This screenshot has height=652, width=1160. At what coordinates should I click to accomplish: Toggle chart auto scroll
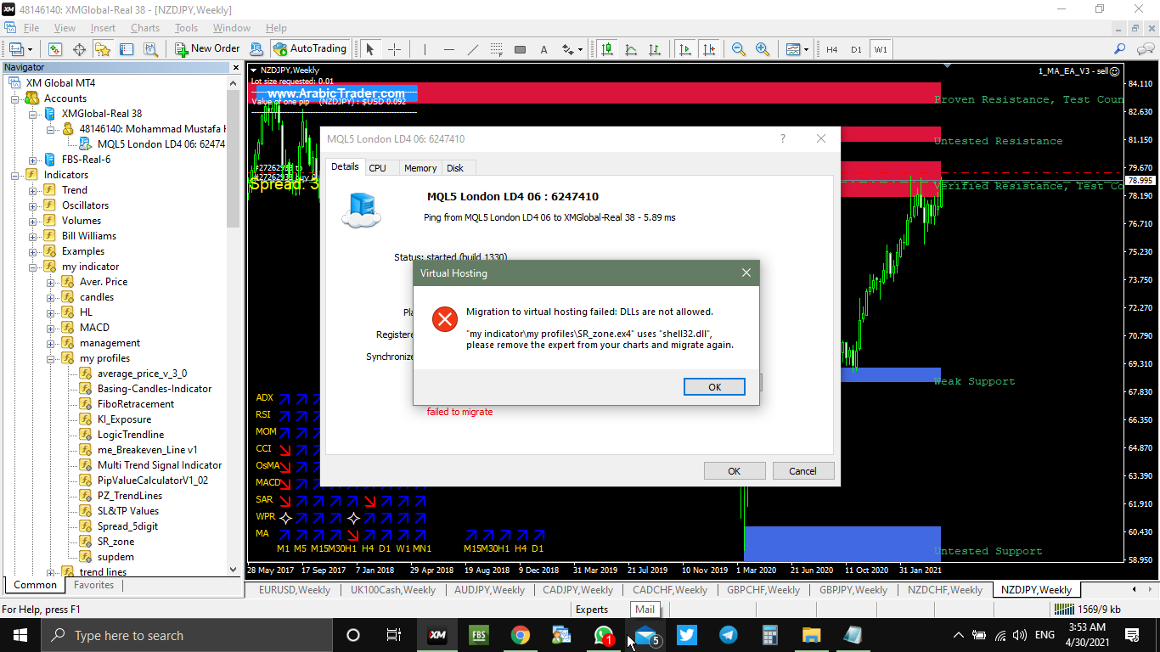pos(685,49)
